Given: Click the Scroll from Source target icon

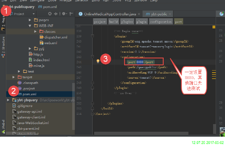Looking at the screenshot, I should pyautogui.click(x=50, y=14).
